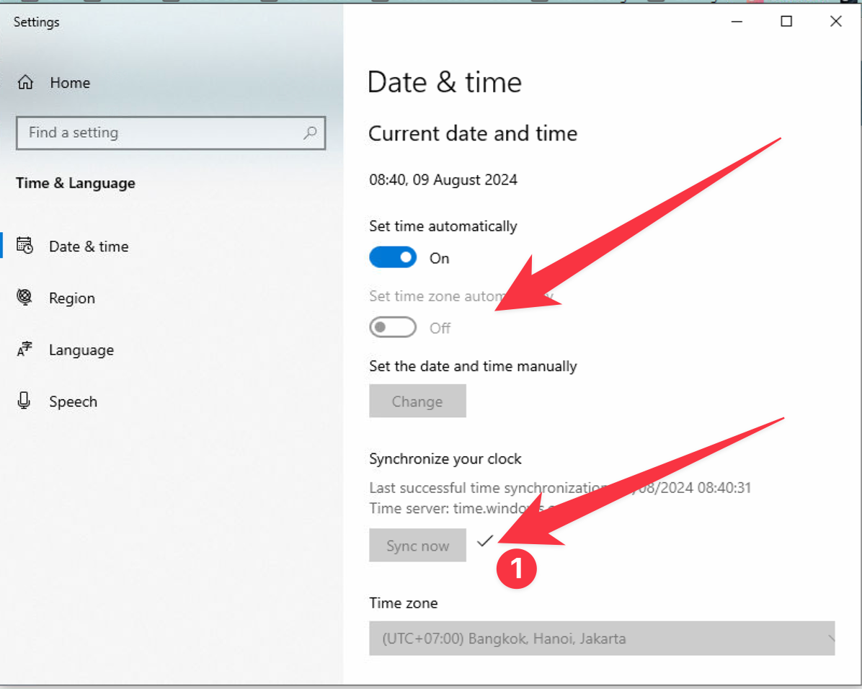
Task: Click the Region globe icon
Action: coord(25,298)
